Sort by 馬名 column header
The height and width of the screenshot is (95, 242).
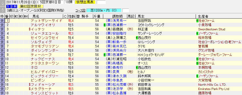36,16
